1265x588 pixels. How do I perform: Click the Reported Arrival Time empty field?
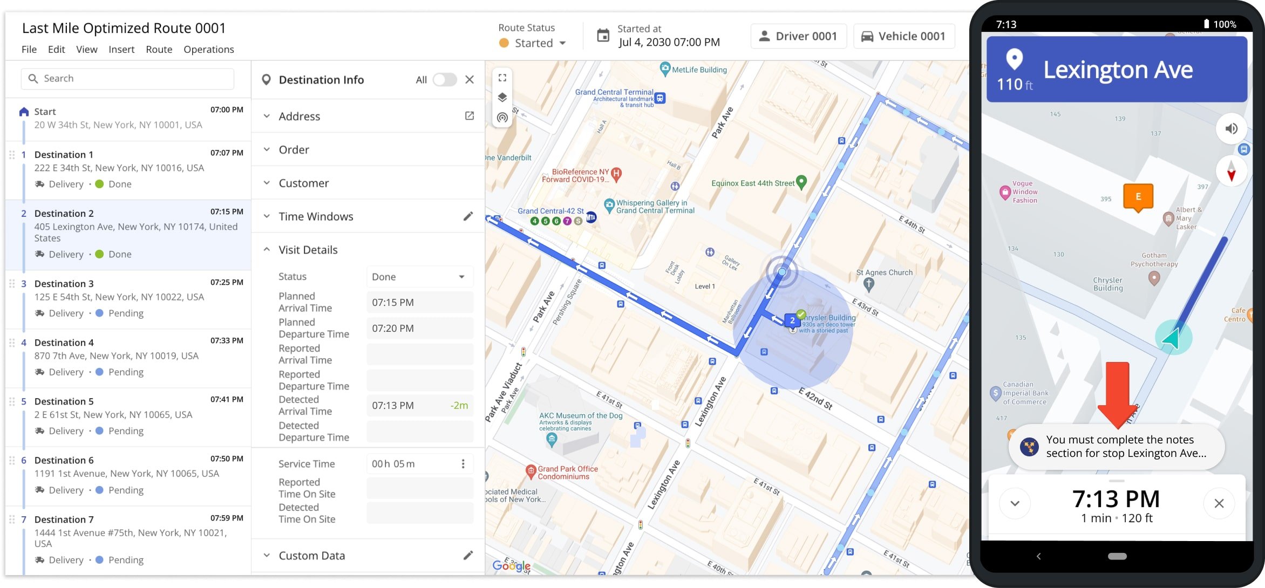[x=420, y=354]
